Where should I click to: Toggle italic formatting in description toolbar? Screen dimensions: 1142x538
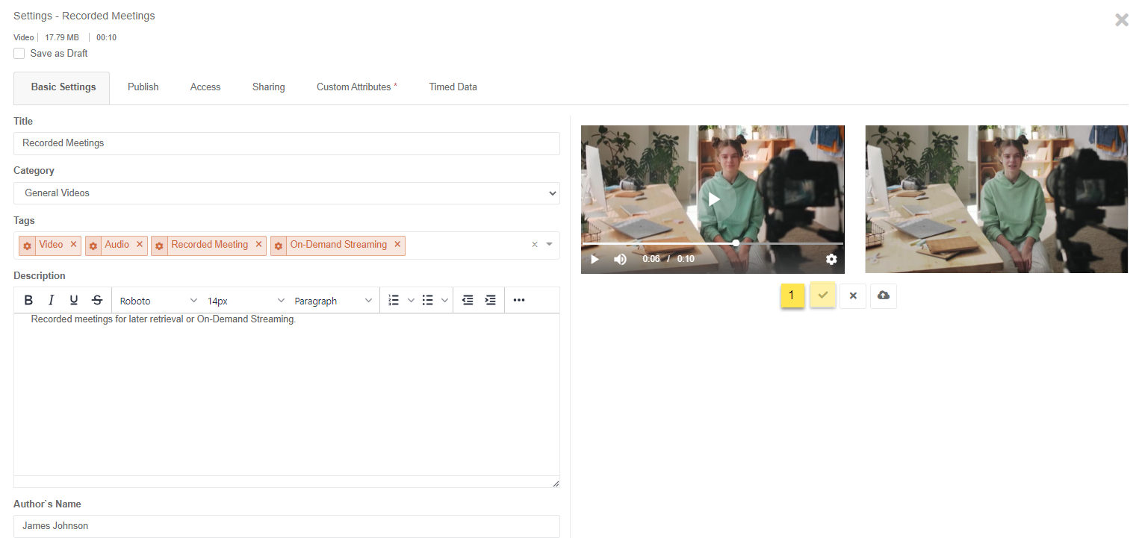pos(51,301)
